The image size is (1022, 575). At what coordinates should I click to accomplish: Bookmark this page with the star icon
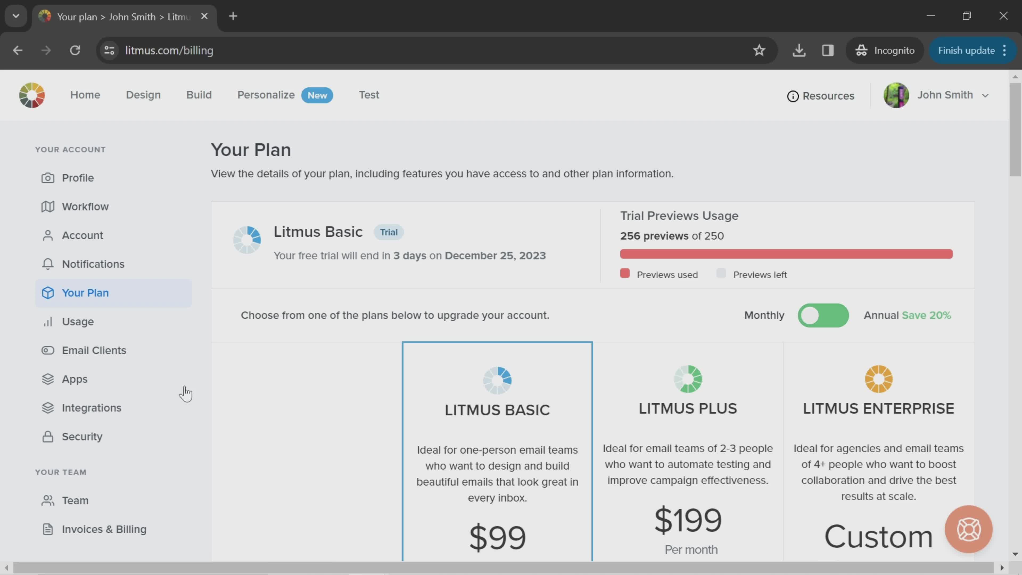coord(759,50)
